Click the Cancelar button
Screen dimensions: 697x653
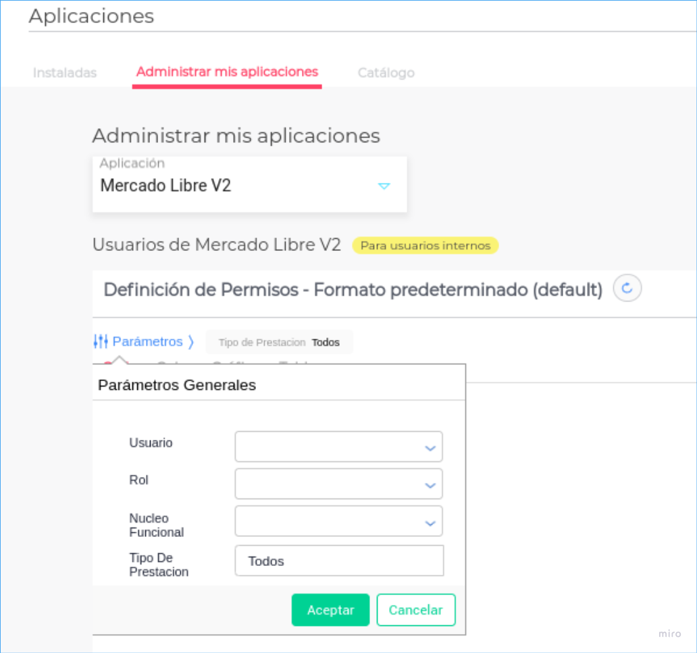tap(415, 610)
